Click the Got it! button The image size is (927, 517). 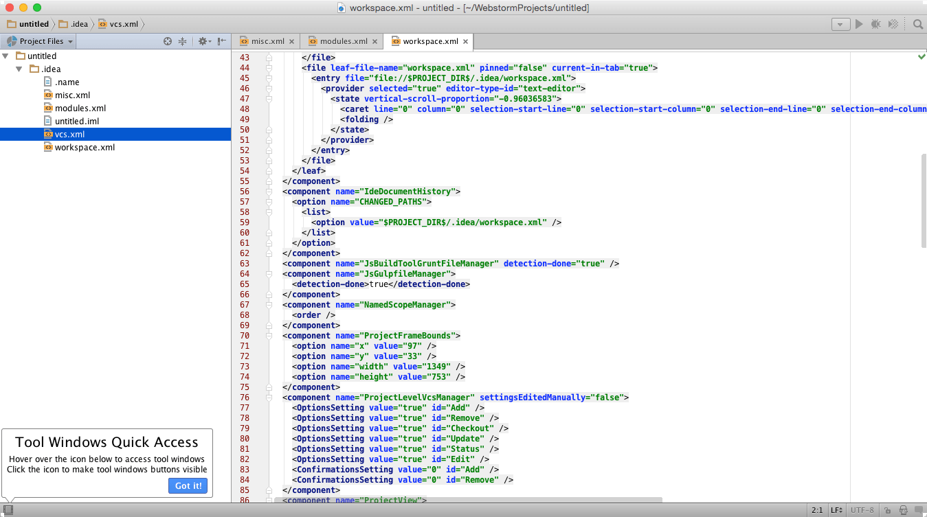point(188,485)
